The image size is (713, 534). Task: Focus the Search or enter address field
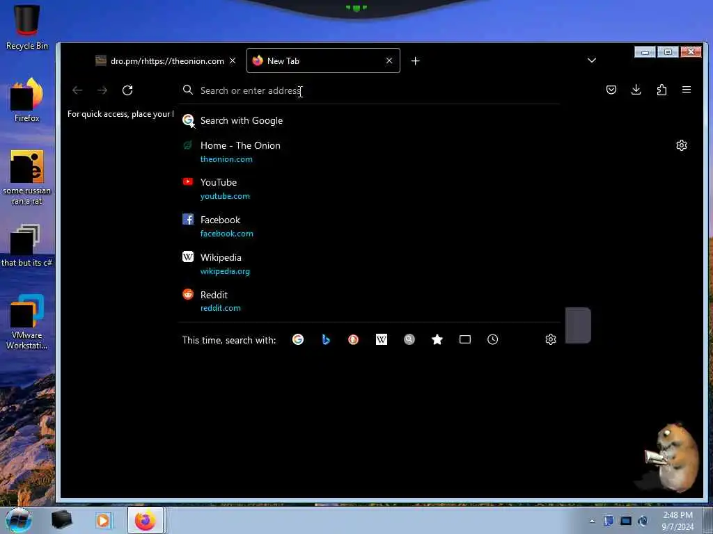click(368, 90)
